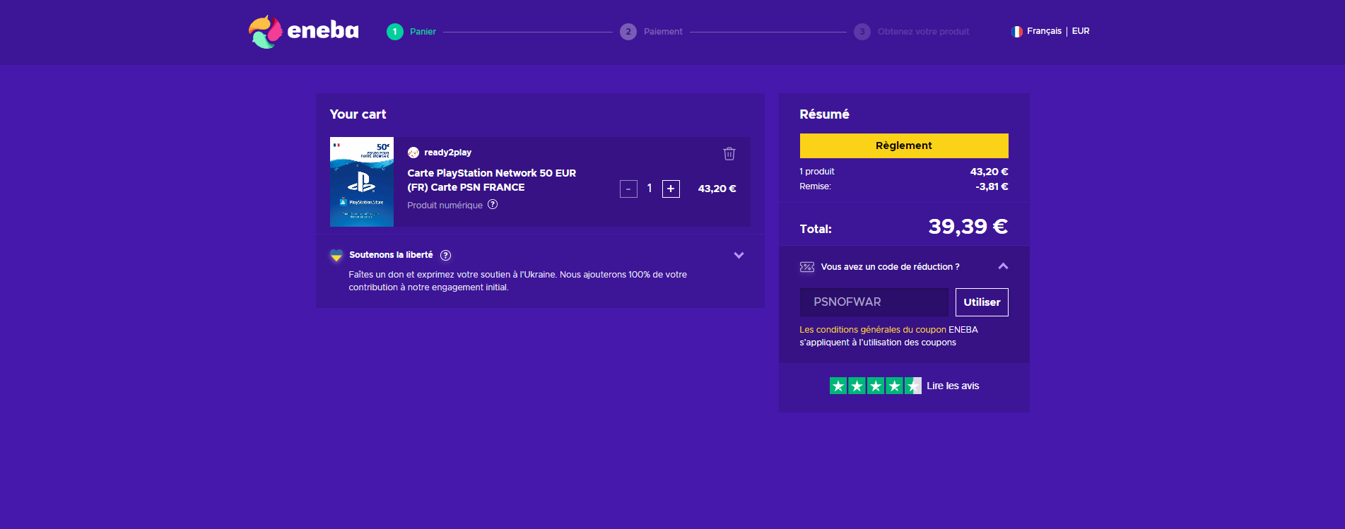Apply coupon with Utiliser button
Image resolution: width=1345 pixels, height=529 pixels.
[x=982, y=302]
